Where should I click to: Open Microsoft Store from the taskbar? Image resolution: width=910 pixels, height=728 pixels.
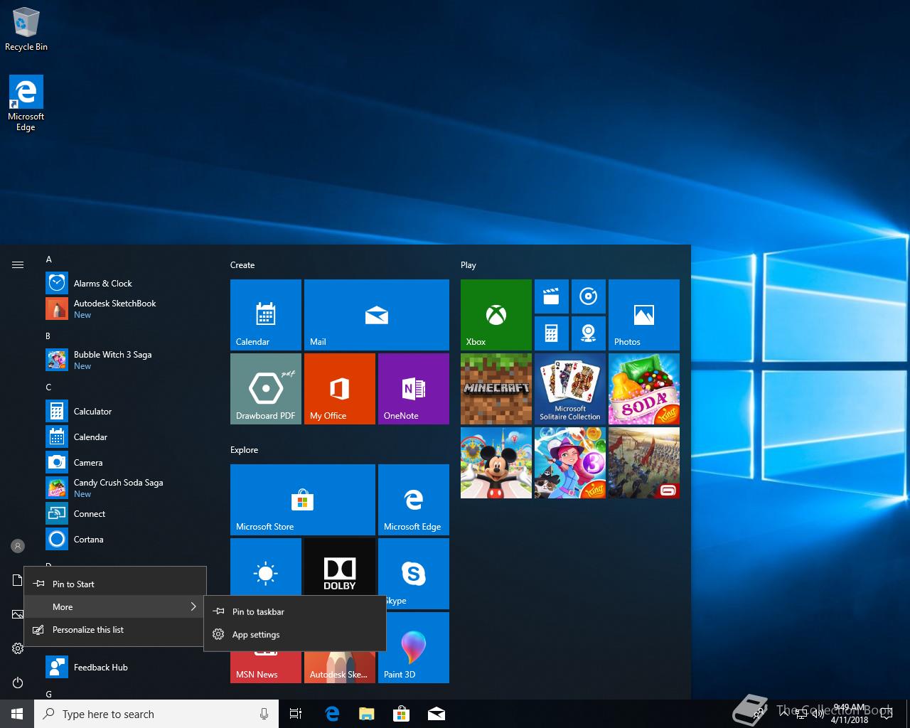(x=401, y=714)
